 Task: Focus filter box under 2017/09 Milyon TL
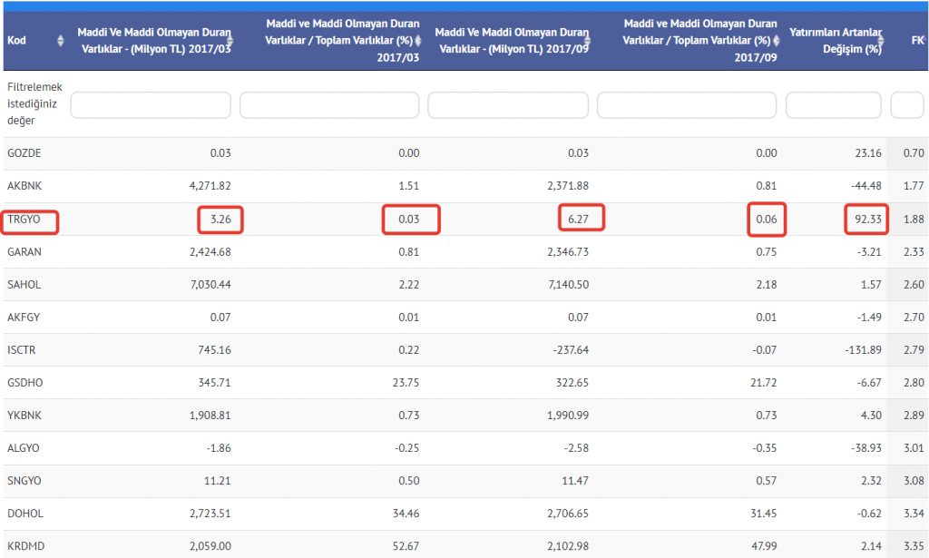(x=508, y=105)
